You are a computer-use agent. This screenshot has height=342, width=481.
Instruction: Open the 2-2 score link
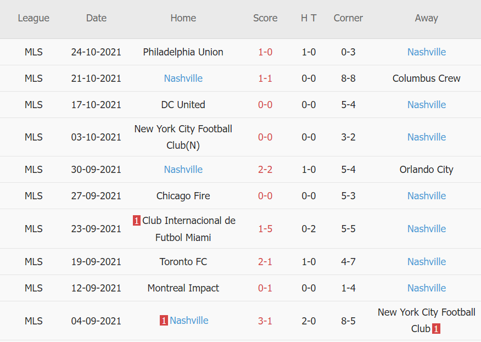[265, 170]
